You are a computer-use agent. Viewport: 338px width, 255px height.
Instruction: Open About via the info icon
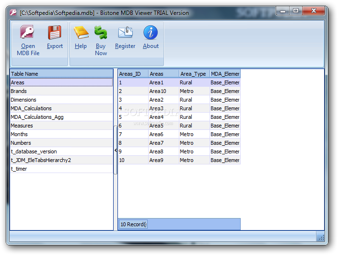pyautogui.click(x=151, y=32)
